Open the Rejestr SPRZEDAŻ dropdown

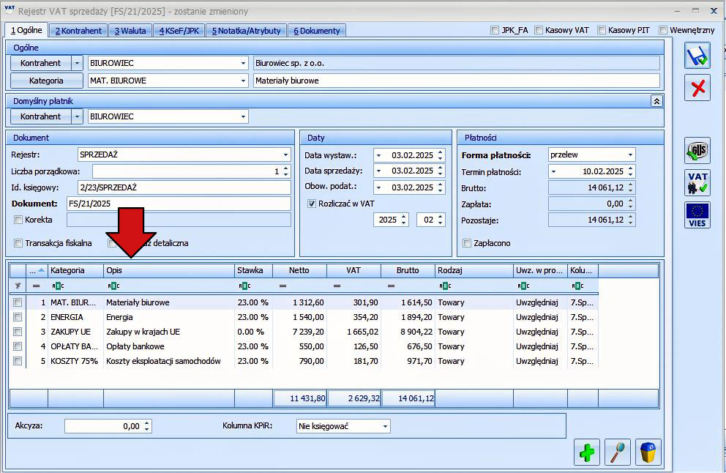(285, 154)
